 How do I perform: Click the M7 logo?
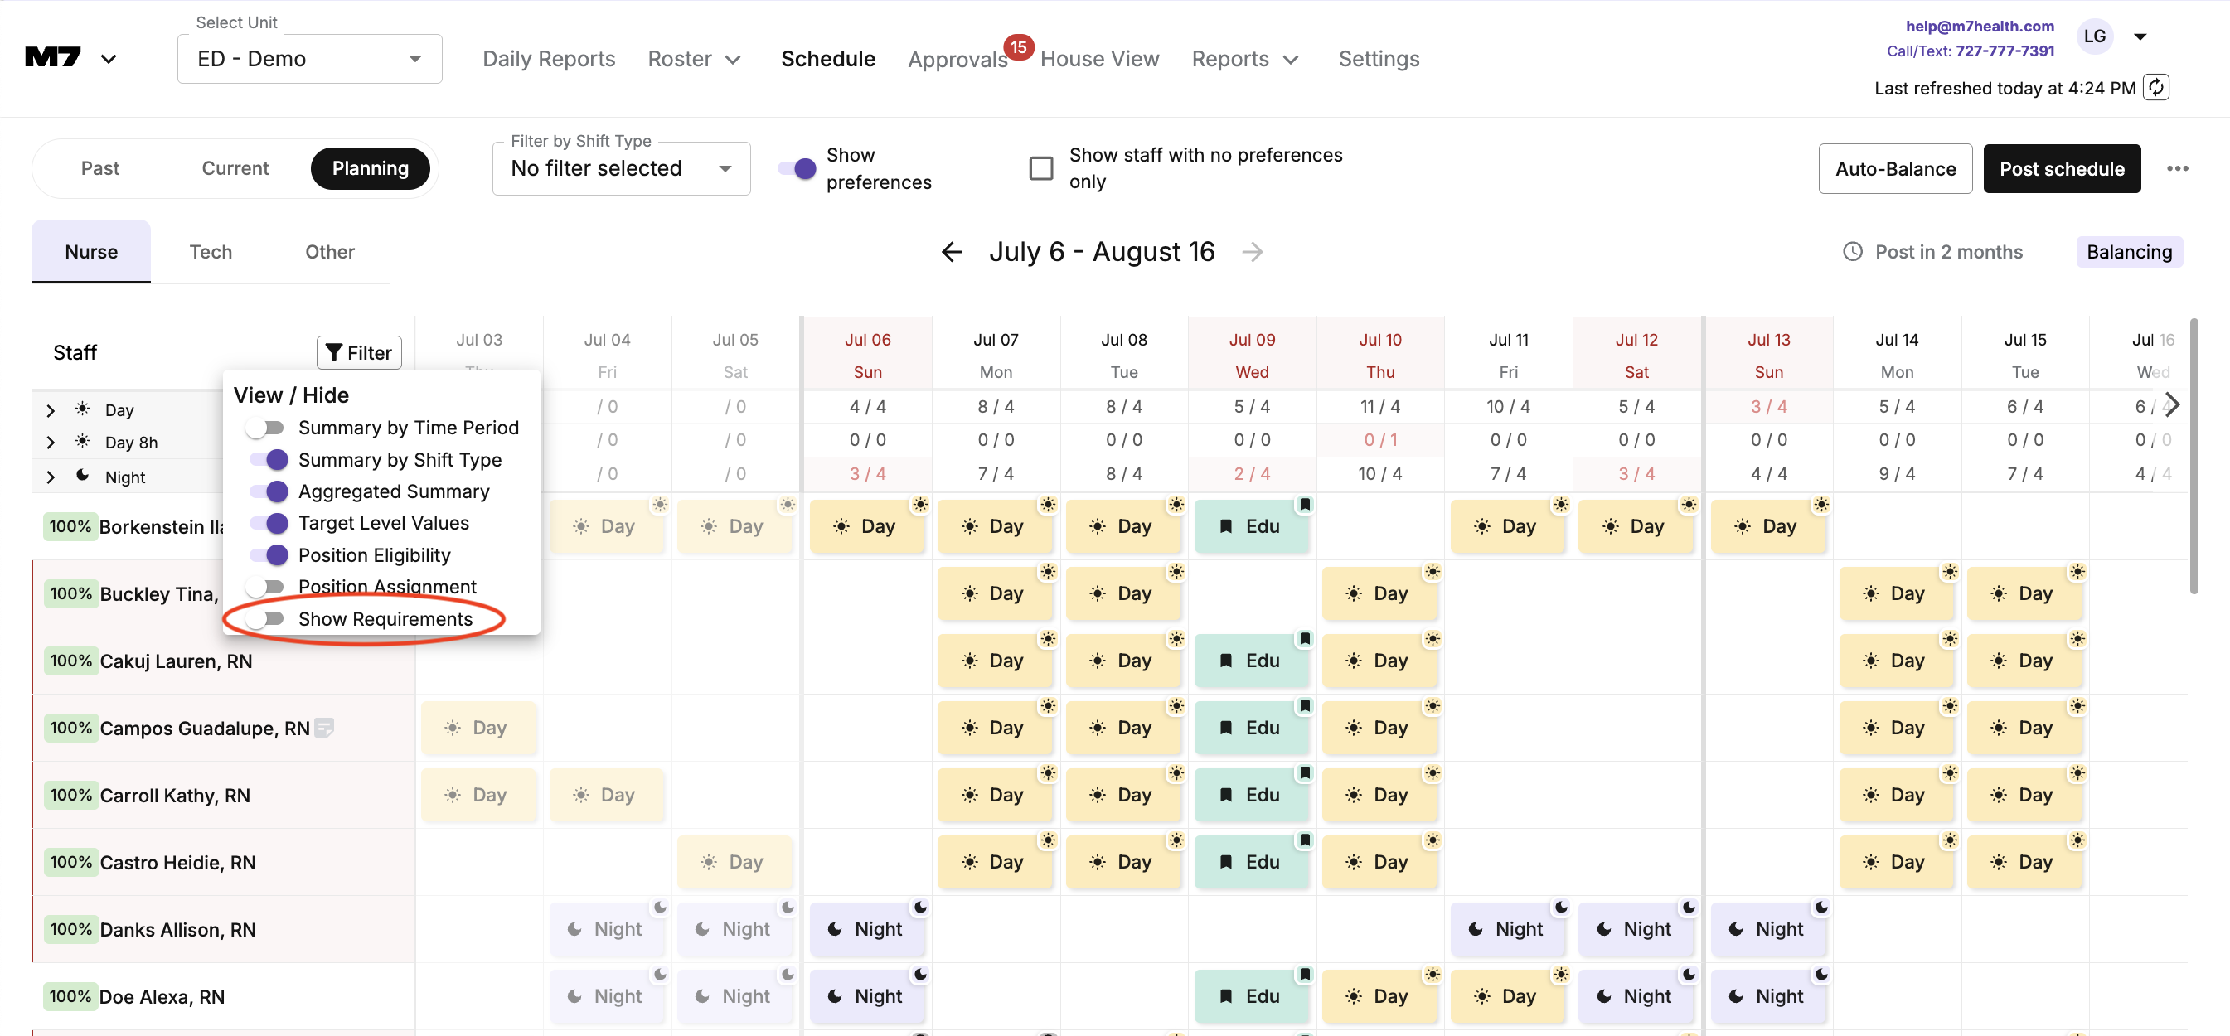pyautogui.click(x=54, y=58)
